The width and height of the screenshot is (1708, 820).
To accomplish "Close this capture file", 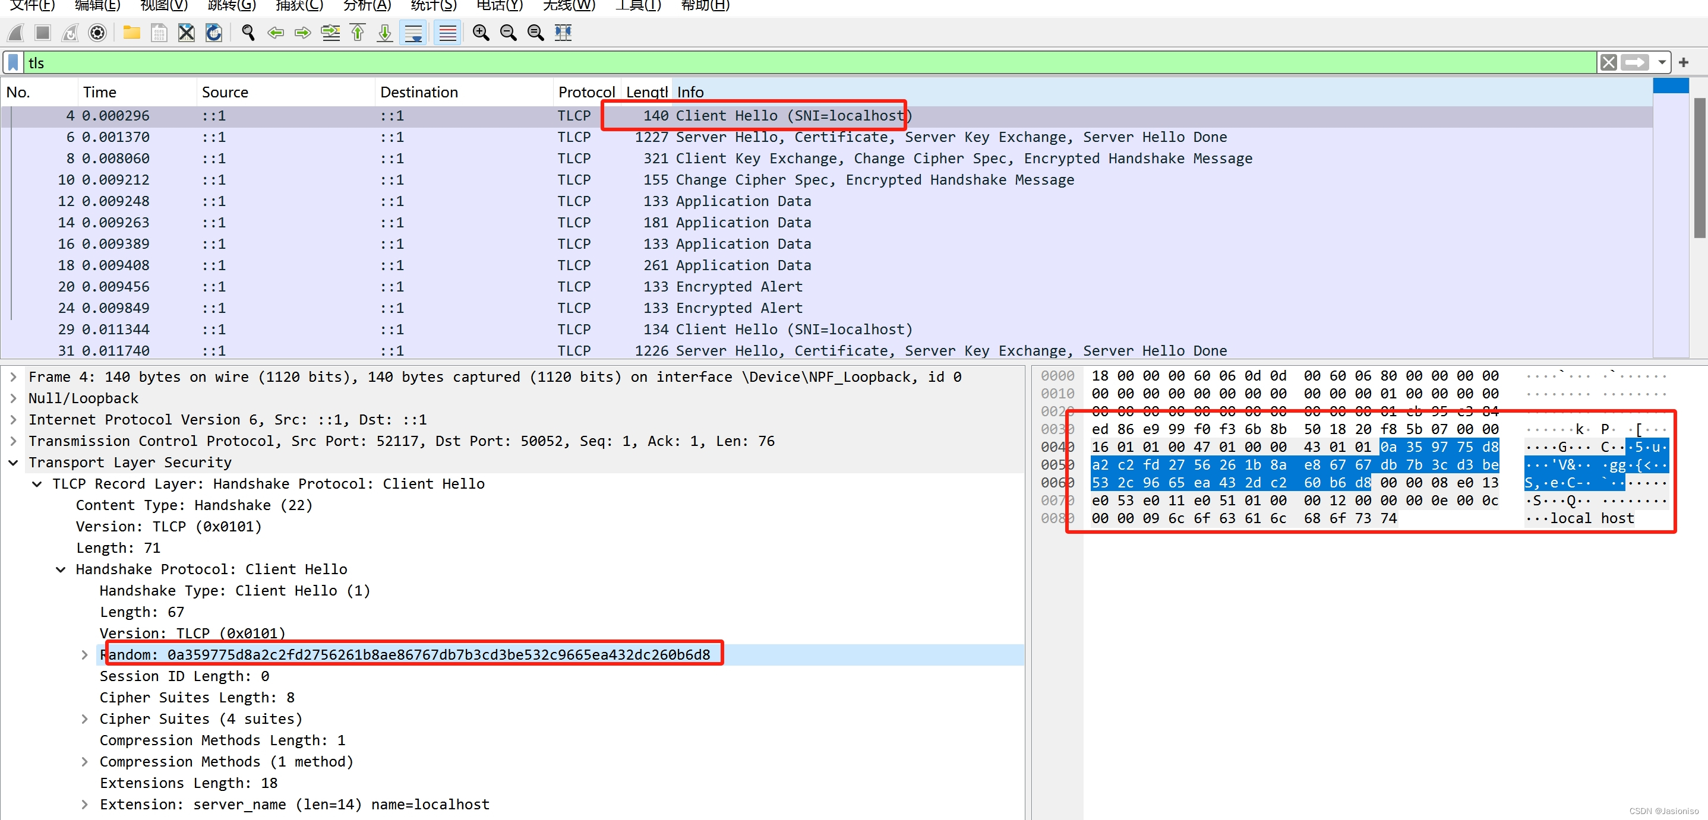I will [x=187, y=33].
